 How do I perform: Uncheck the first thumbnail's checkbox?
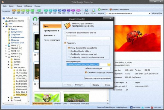[35, 54]
